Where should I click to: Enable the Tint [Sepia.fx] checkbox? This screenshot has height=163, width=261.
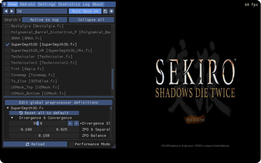click(x=7, y=69)
